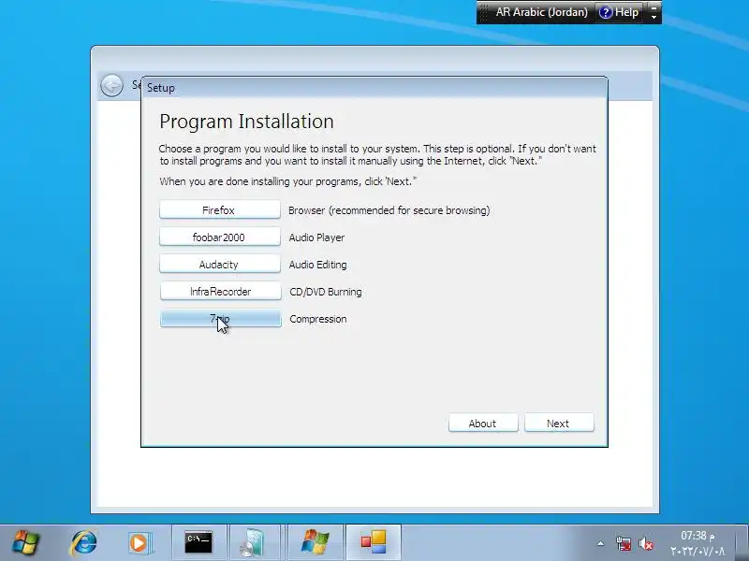The width and height of the screenshot is (749, 561).
Task: Click the muted volume tray icon
Action: pyautogui.click(x=646, y=543)
